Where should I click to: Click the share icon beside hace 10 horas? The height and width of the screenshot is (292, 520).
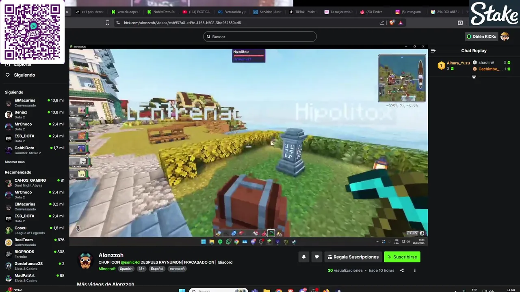click(x=402, y=271)
